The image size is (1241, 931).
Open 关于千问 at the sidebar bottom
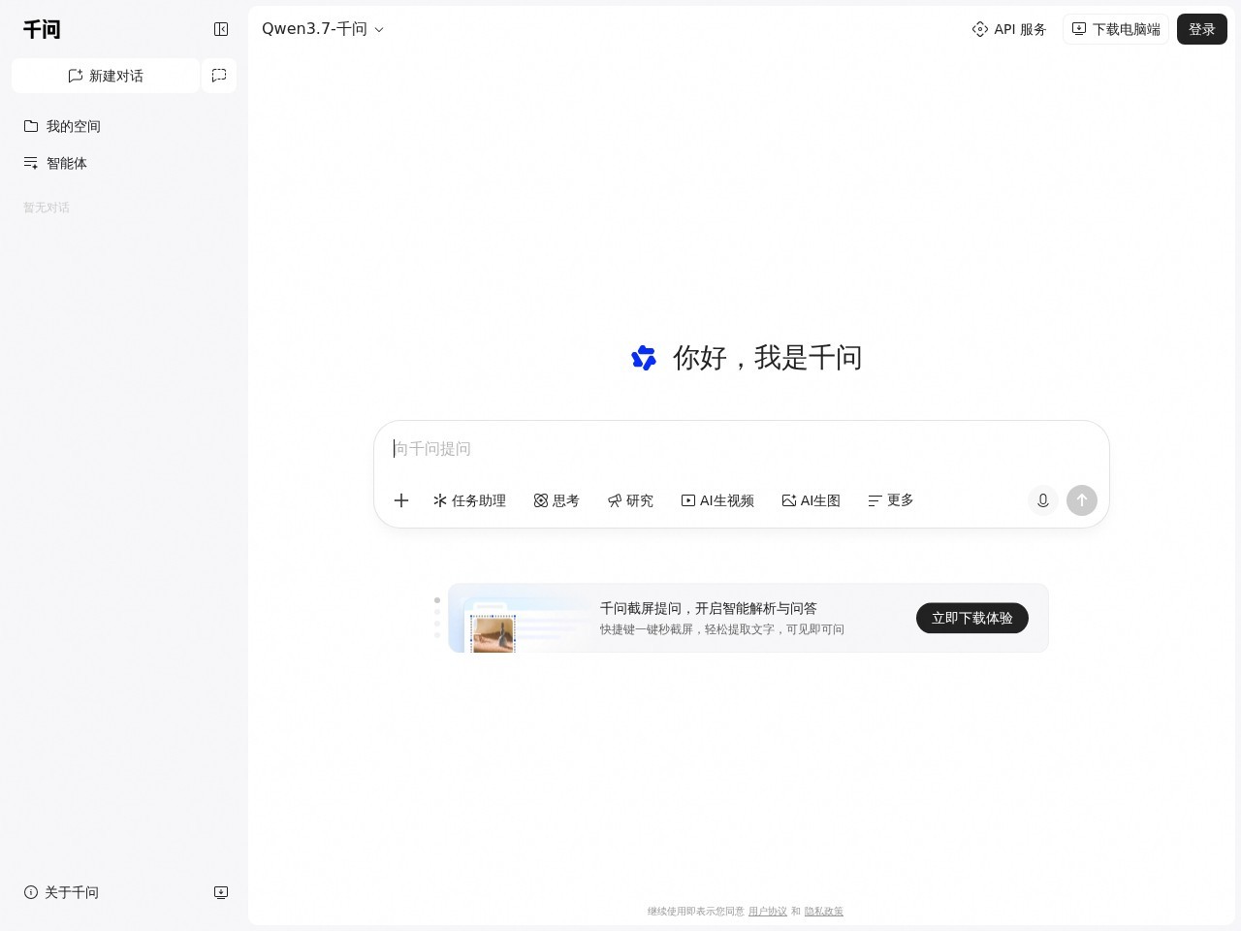pyautogui.click(x=61, y=892)
